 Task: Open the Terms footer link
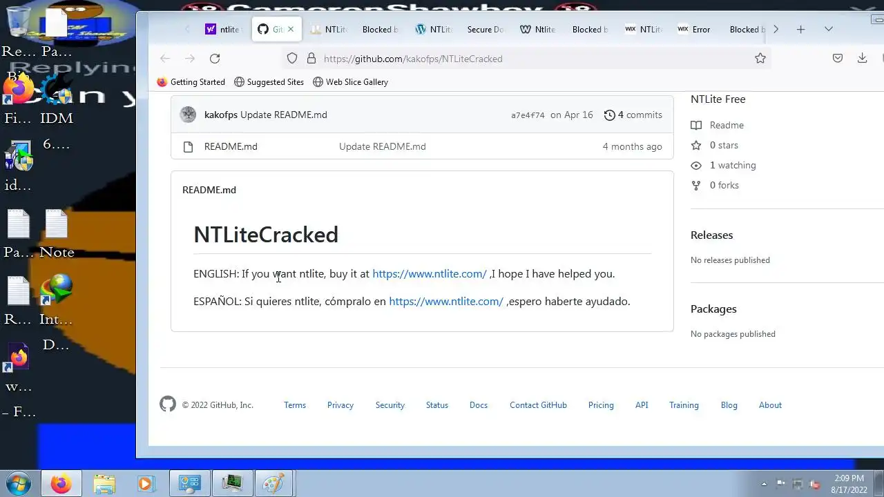pyautogui.click(x=295, y=405)
